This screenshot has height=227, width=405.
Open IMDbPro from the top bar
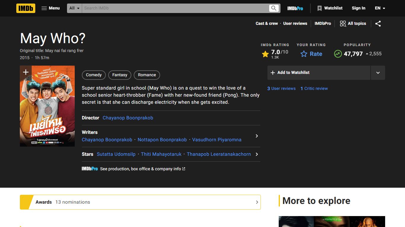[295, 8]
